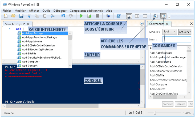The width and height of the screenshot is (195, 117).
Task: Choose Add-AppxProvisionedPackage in IntelliSense list
Action: [x=43, y=37]
